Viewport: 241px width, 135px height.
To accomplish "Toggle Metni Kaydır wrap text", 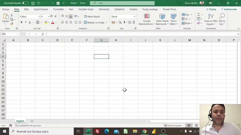I will click(92, 16).
